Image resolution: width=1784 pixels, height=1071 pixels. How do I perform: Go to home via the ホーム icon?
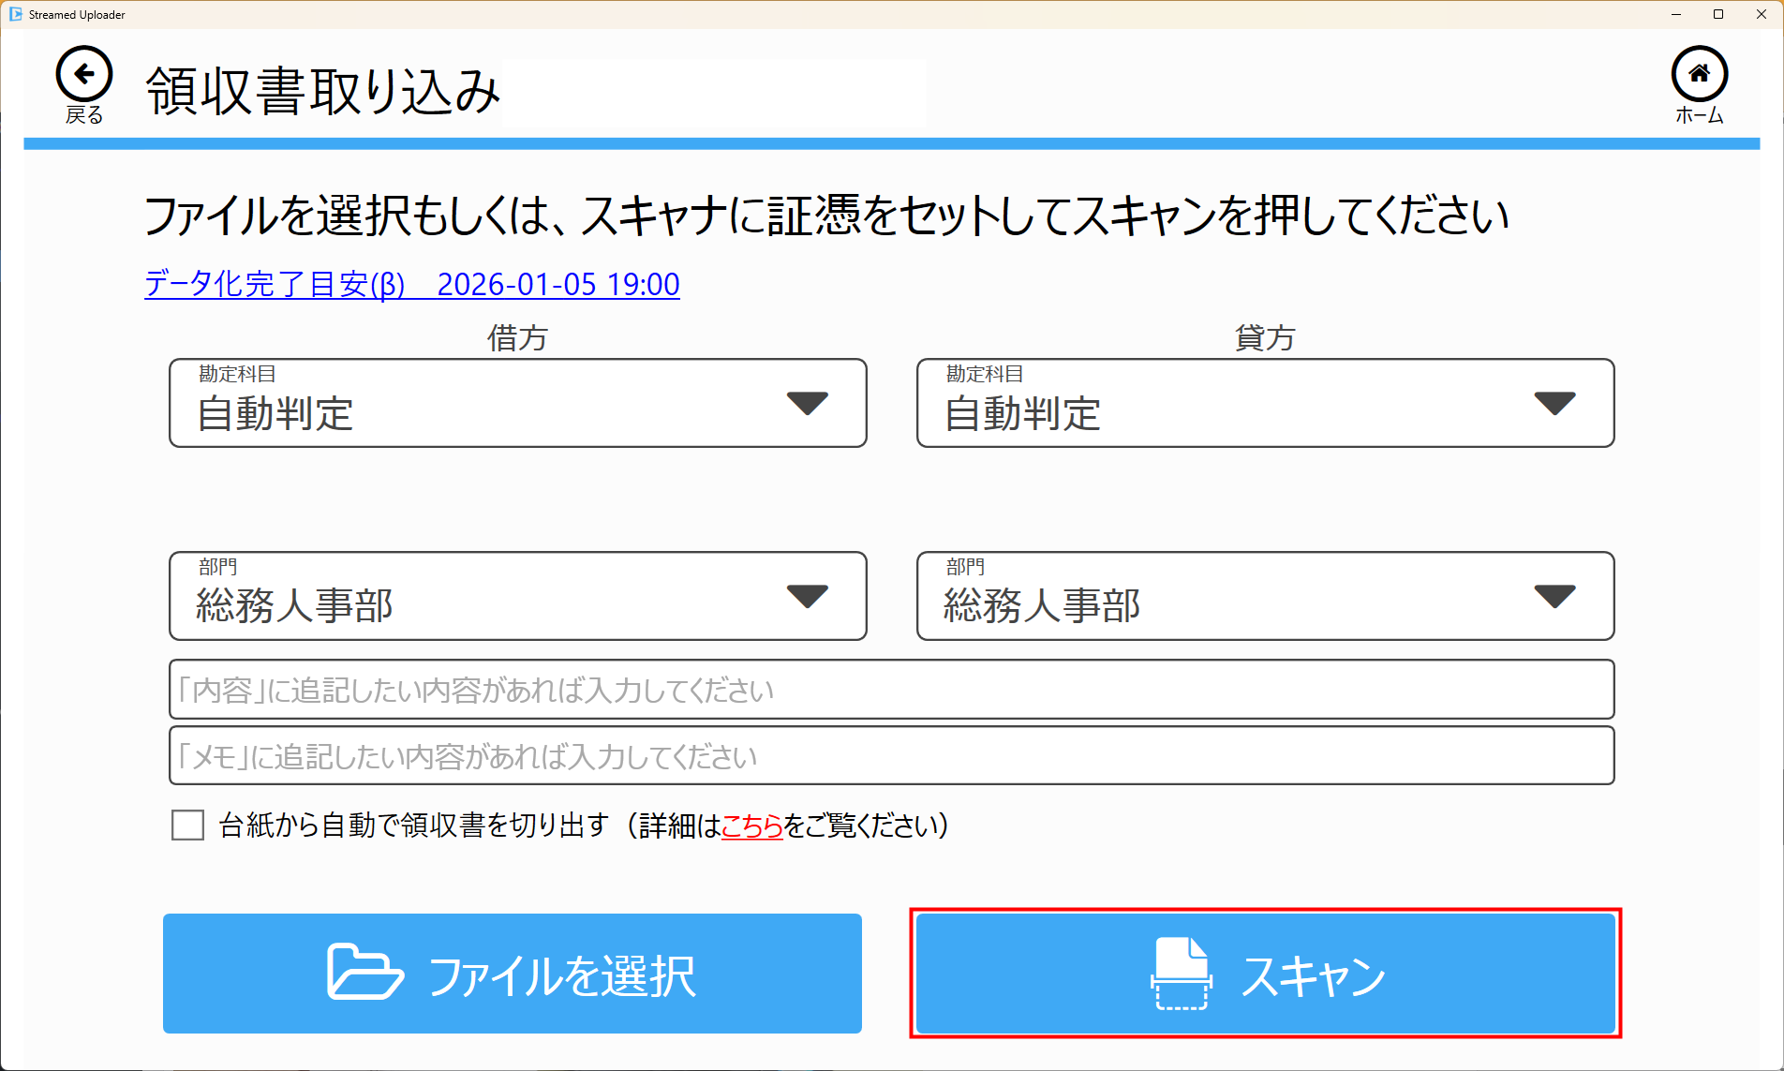click(x=1699, y=74)
